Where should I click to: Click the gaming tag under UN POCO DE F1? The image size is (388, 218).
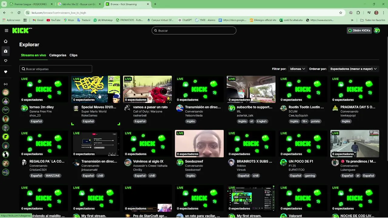(310, 176)
